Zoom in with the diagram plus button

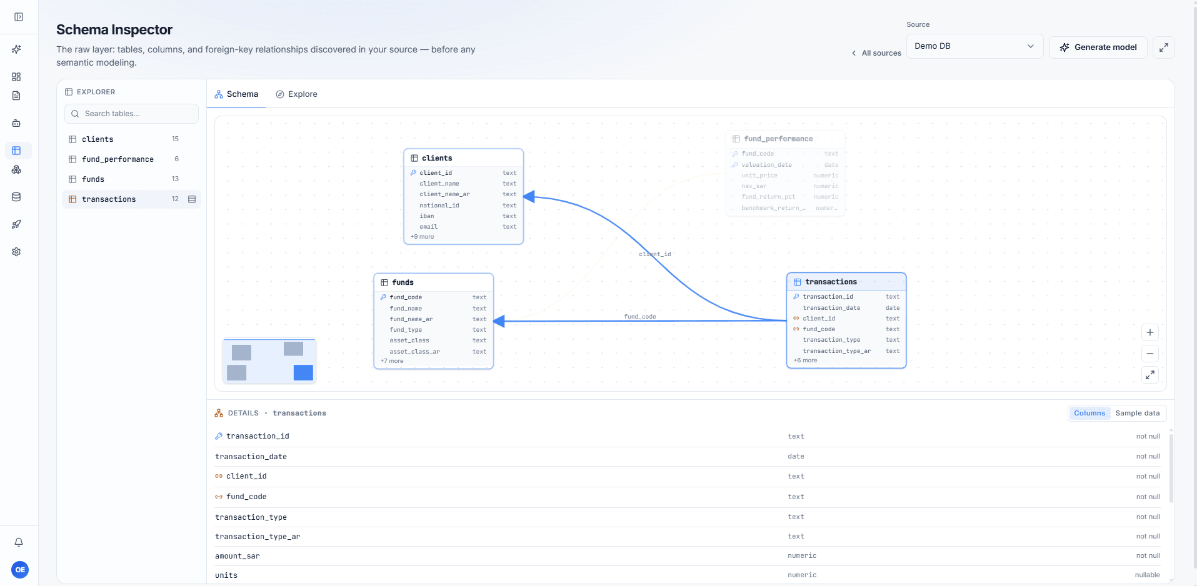[1150, 332]
